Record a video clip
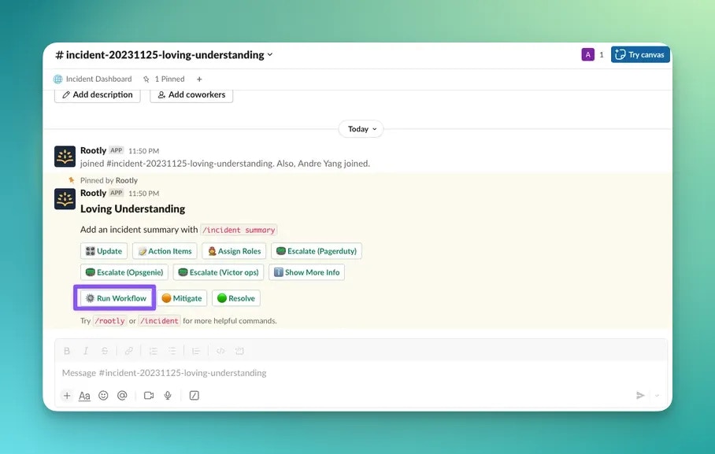This screenshot has height=454, width=715. [149, 395]
